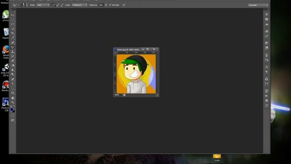Enable Sampling Once option

pos(58,5)
